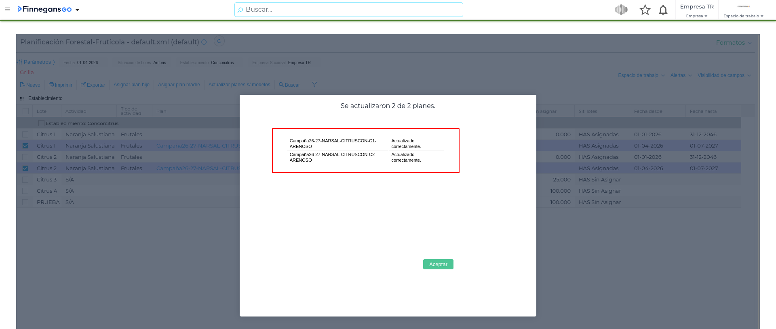Click Actualizar planes s/ modelos
Image resolution: width=776 pixels, height=329 pixels.
tap(239, 85)
